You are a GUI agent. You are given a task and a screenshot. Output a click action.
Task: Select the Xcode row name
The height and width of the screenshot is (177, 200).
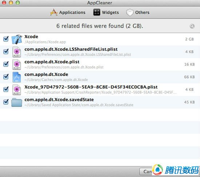pyautogui.click(x=31, y=37)
